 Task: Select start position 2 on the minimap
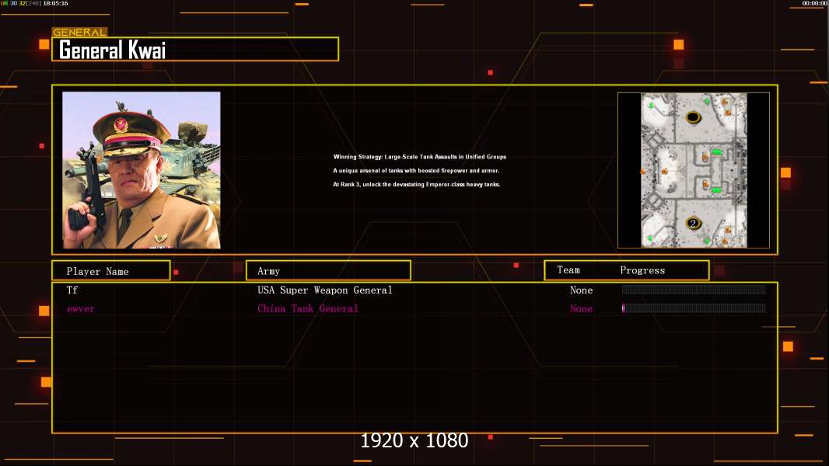click(693, 223)
